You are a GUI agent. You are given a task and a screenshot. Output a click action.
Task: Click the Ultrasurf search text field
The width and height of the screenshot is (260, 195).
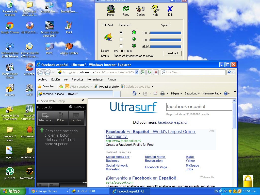[199, 107]
